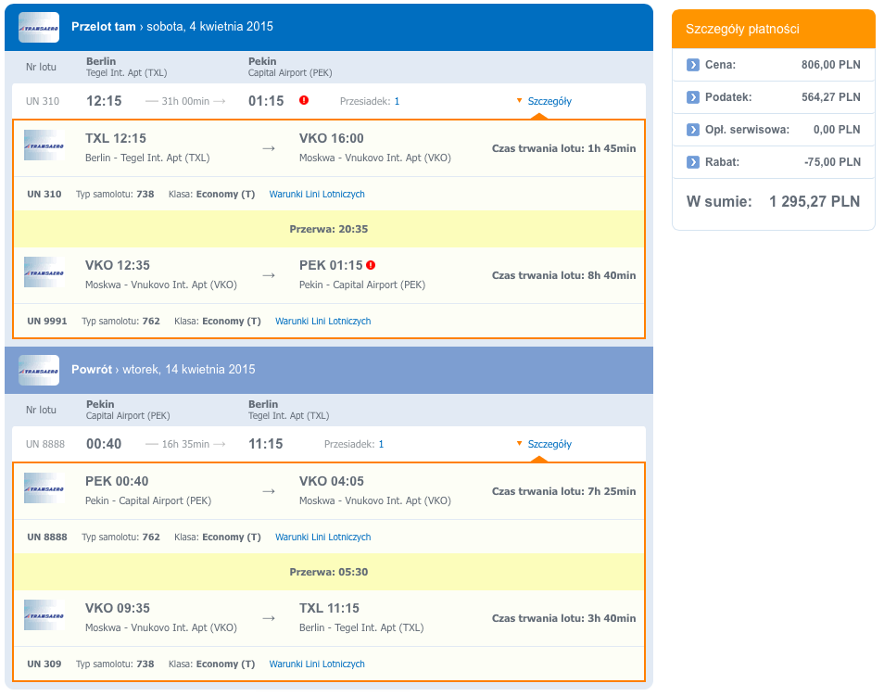The width and height of the screenshot is (884, 696).
Task: Click outbound Przesiadek count 1 link
Action: click(397, 101)
